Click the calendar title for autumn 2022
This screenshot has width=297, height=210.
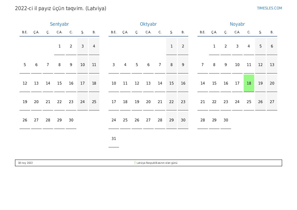(60, 8)
